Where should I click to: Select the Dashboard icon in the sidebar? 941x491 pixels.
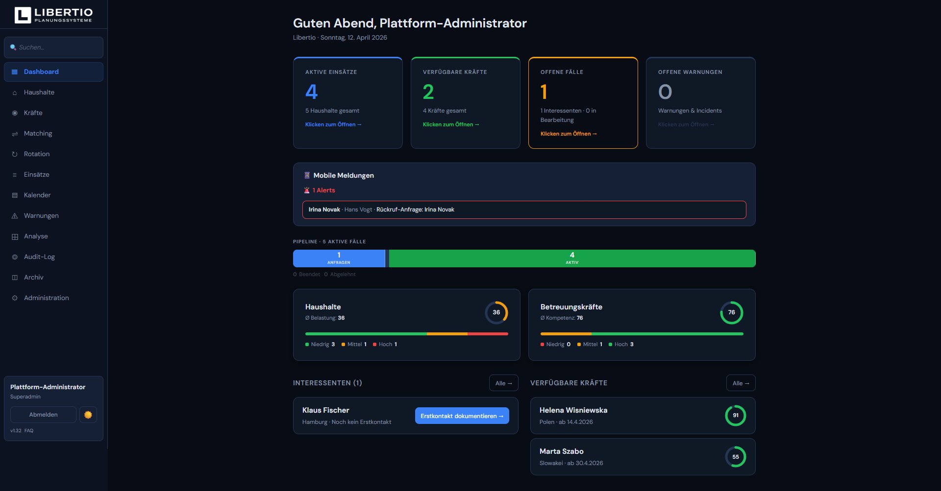click(14, 71)
